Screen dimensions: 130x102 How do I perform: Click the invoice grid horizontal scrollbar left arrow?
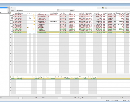pos(11,74)
